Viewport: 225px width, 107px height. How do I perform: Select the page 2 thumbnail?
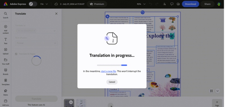[x=81, y=103]
